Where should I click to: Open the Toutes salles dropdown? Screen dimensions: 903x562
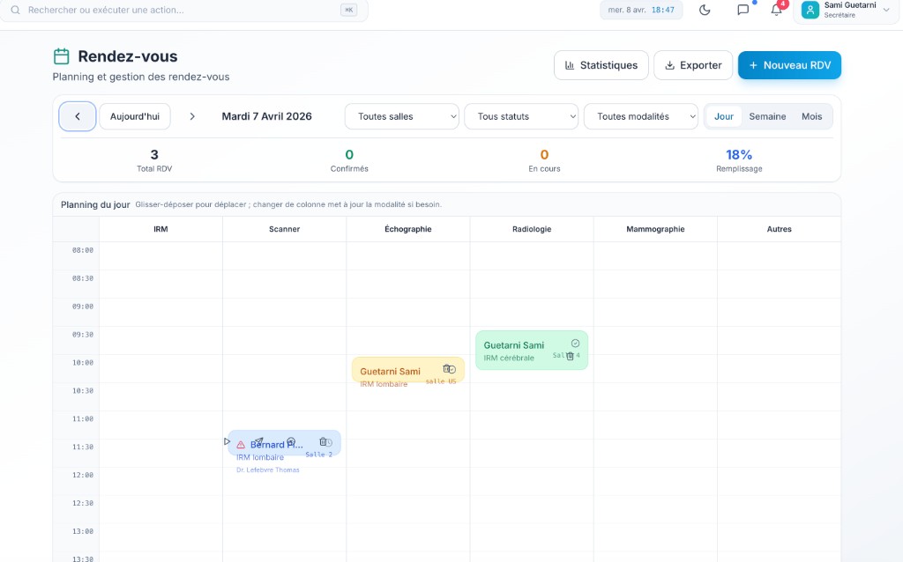tap(401, 116)
